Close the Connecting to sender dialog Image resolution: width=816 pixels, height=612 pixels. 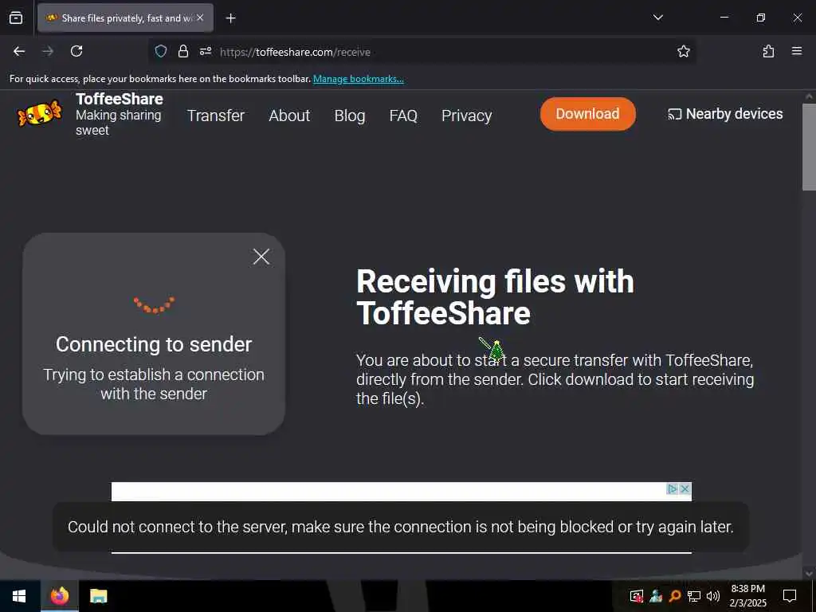coord(261,256)
